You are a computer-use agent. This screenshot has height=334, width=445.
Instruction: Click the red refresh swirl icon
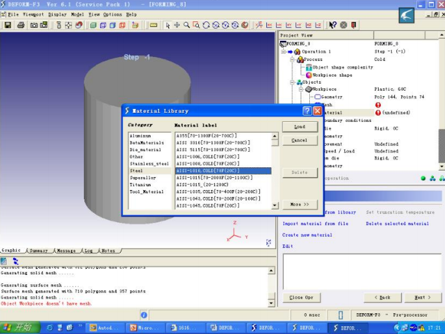pyautogui.click(x=79, y=25)
